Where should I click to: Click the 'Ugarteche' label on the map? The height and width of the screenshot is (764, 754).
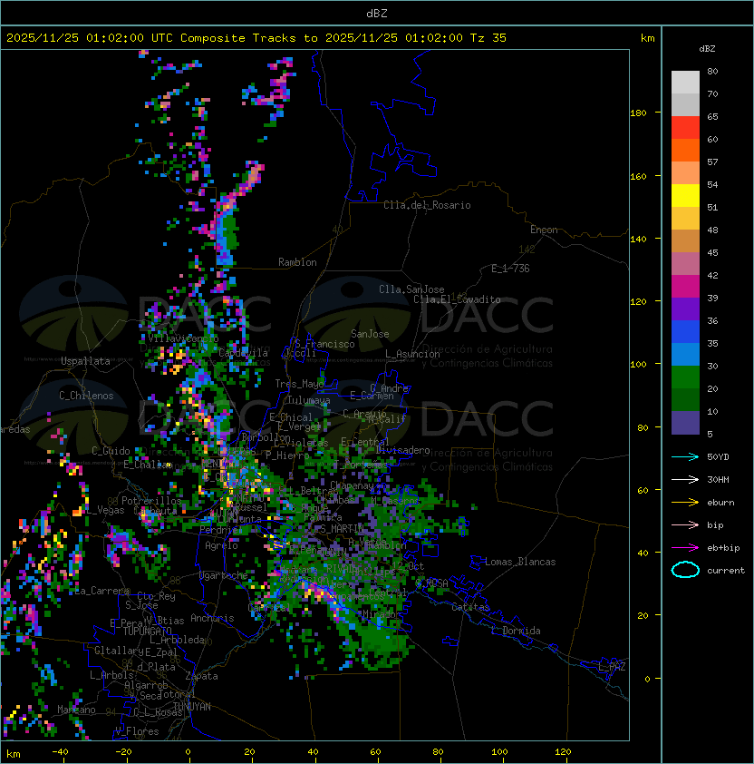224,575
